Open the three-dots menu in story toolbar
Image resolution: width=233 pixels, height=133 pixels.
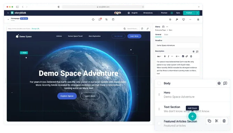[x=190, y=19]
